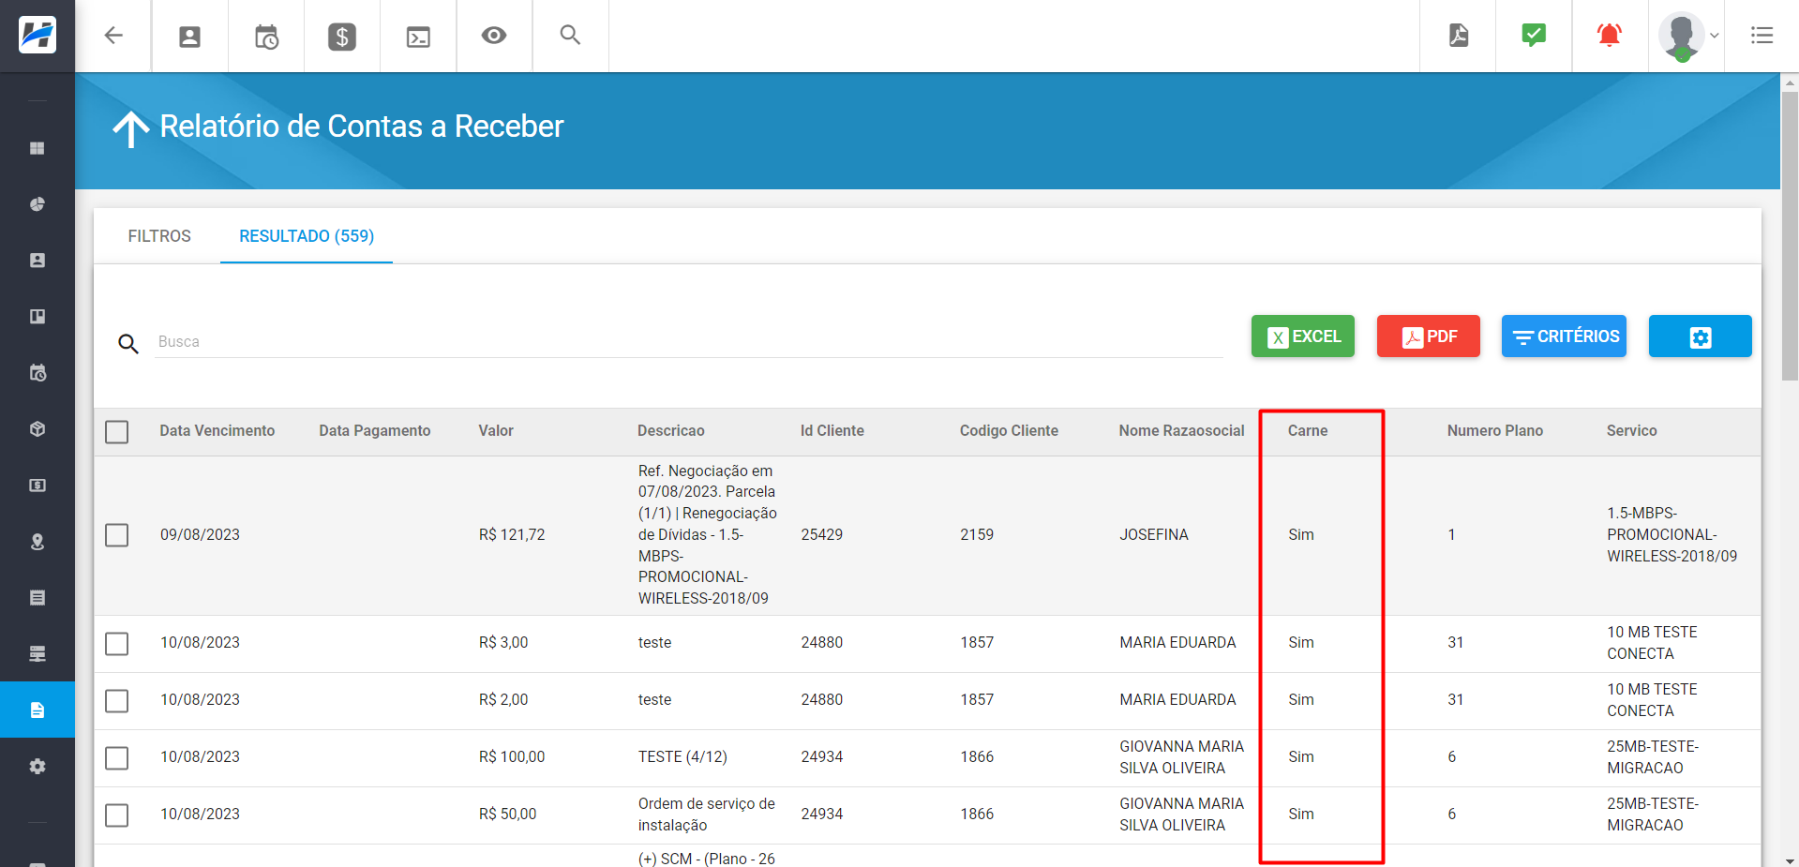Check the row with valor R$ 100,00
1799x867 pixels.
(x=117, y=758)
